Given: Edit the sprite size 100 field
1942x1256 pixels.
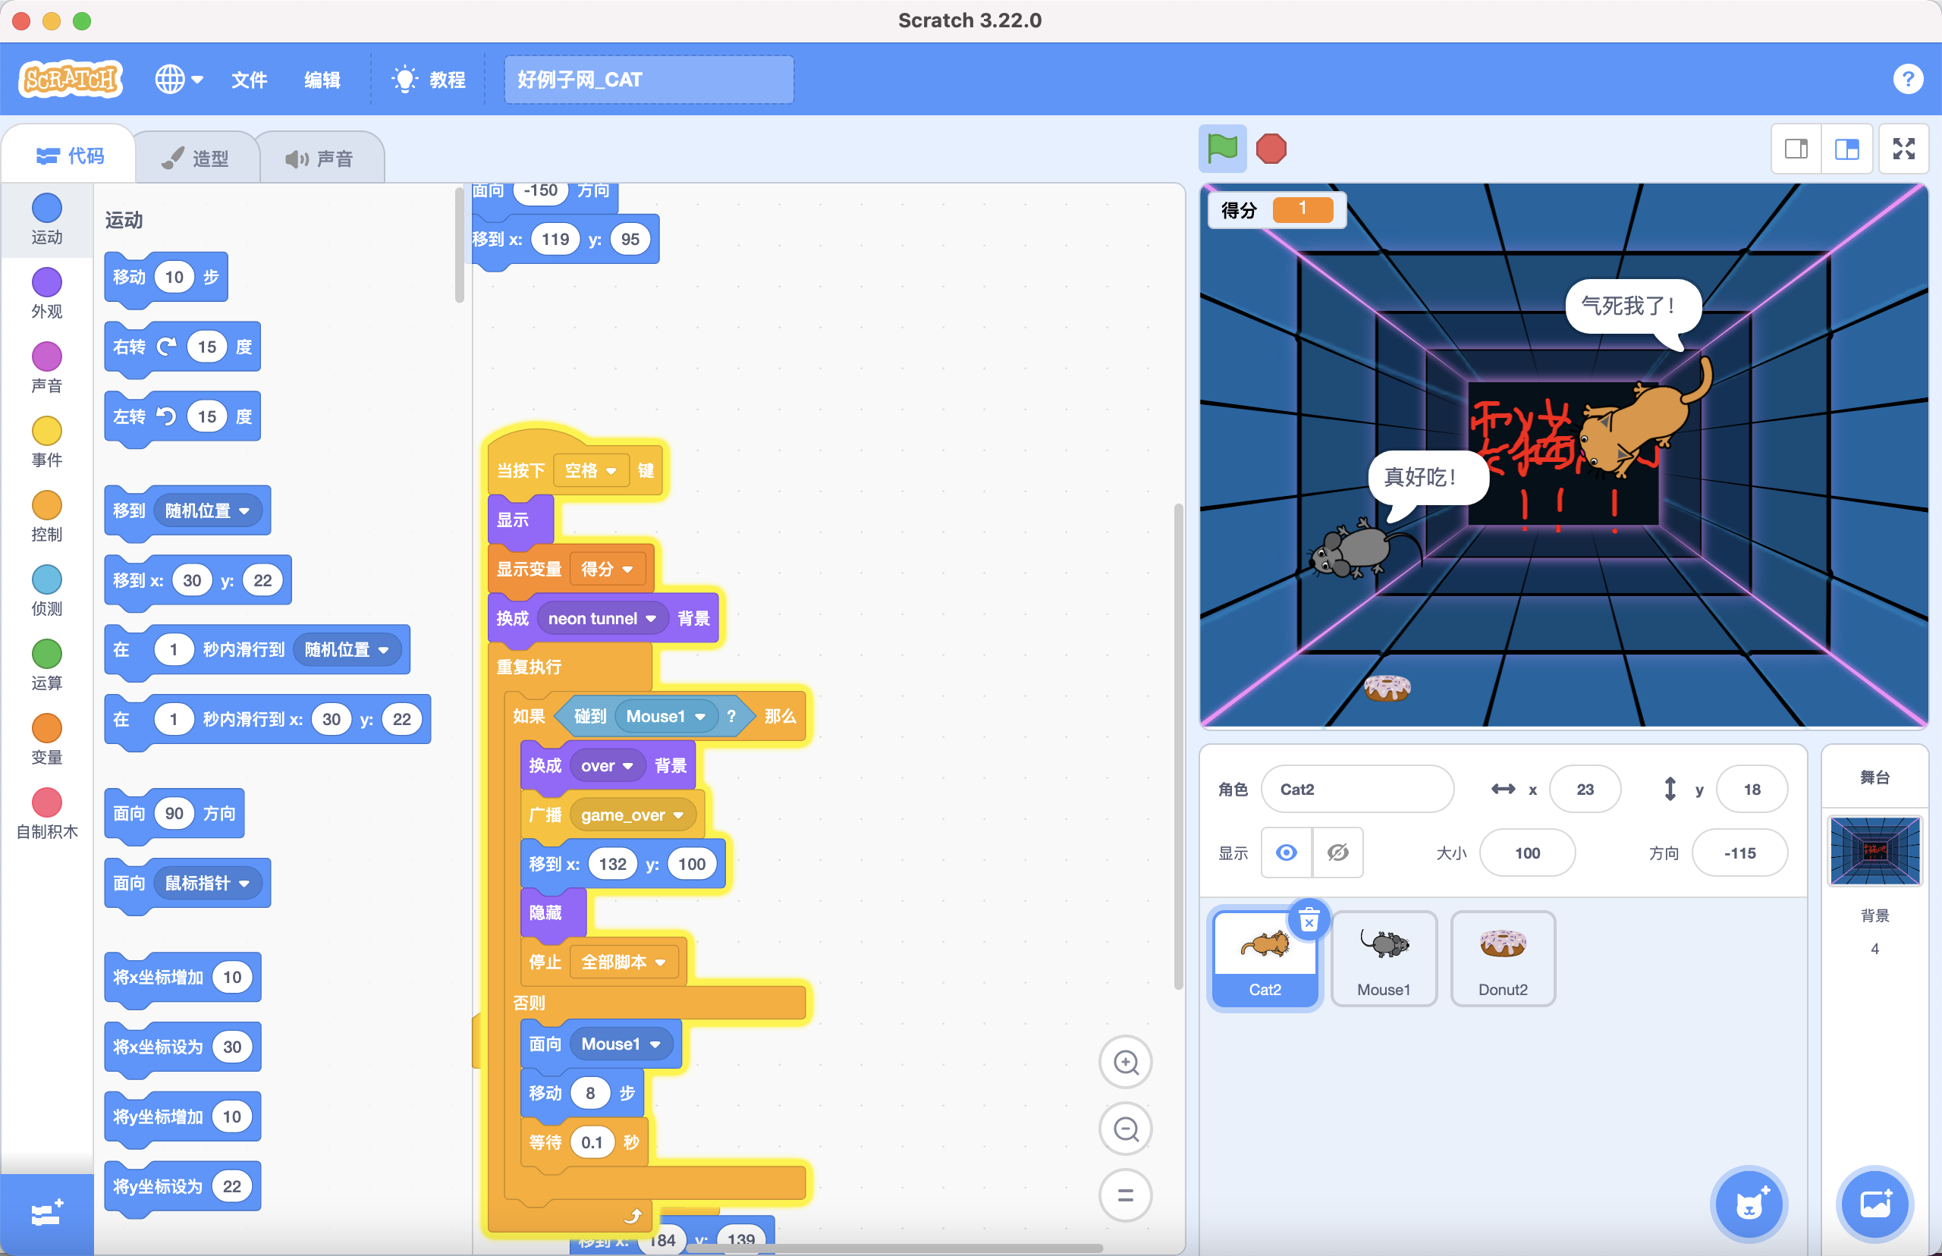Looking at the screenshot, I should (x=1527, y=853).
